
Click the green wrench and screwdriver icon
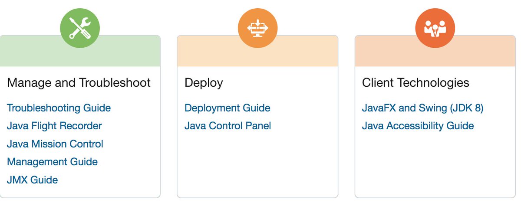pos(80,28)
